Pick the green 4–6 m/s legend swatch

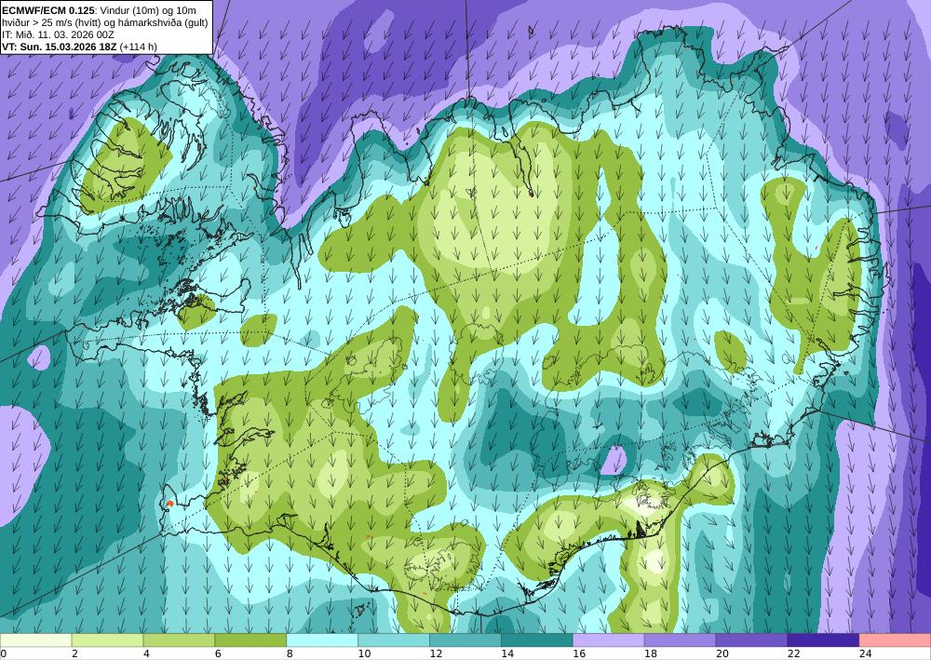pos(179,640)
